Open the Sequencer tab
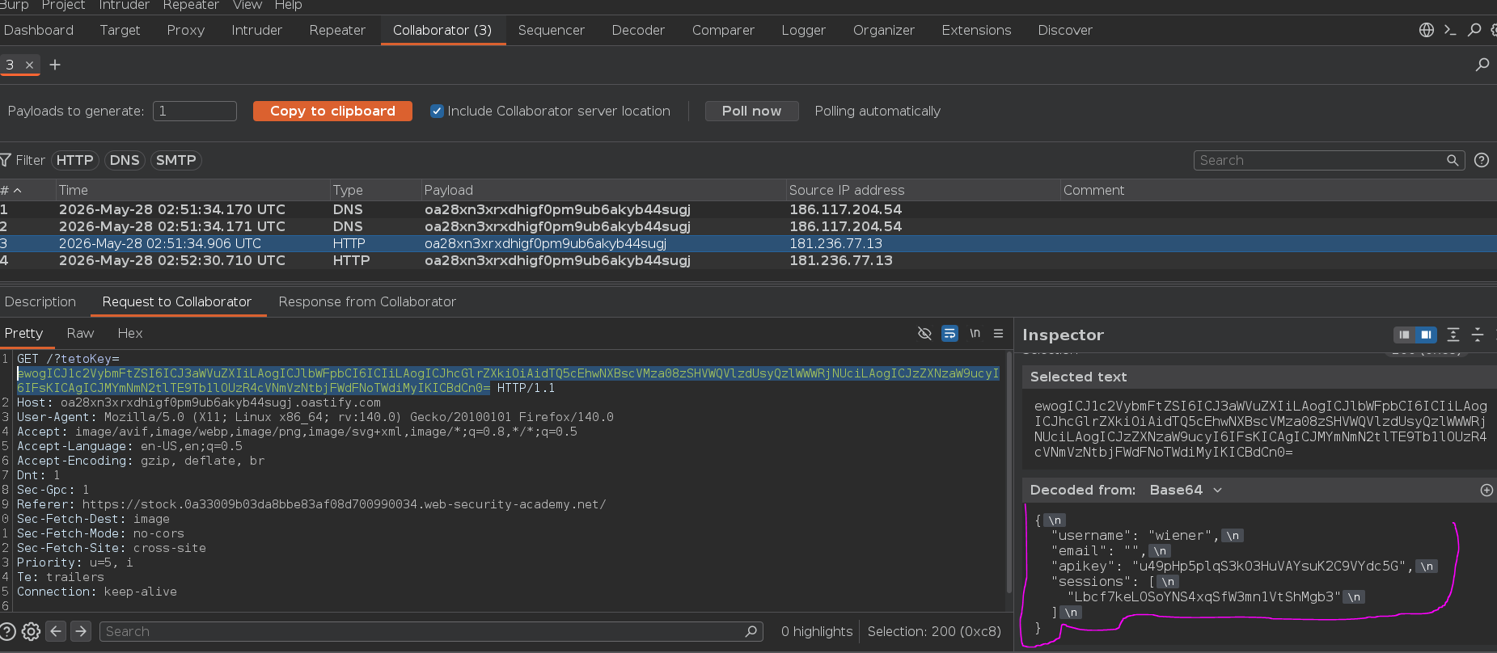 (x=552, y=30)
